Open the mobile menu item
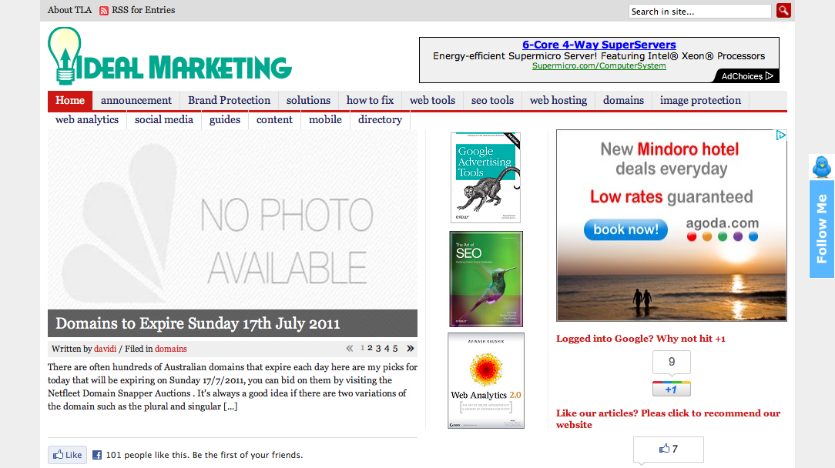 point(325,120)
